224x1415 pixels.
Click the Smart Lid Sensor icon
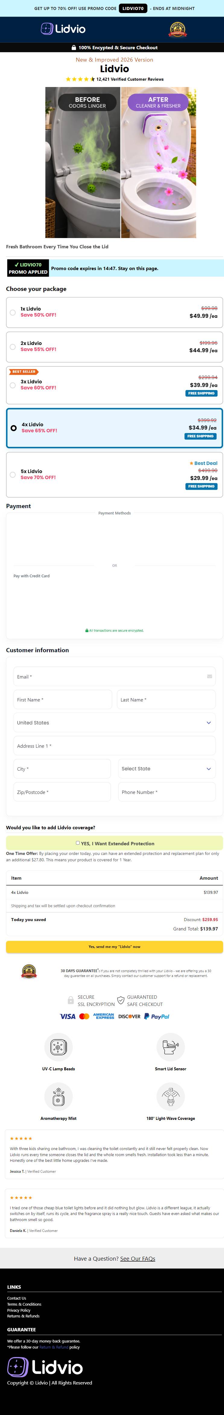pyautogui.click(x=170, y=1046)
